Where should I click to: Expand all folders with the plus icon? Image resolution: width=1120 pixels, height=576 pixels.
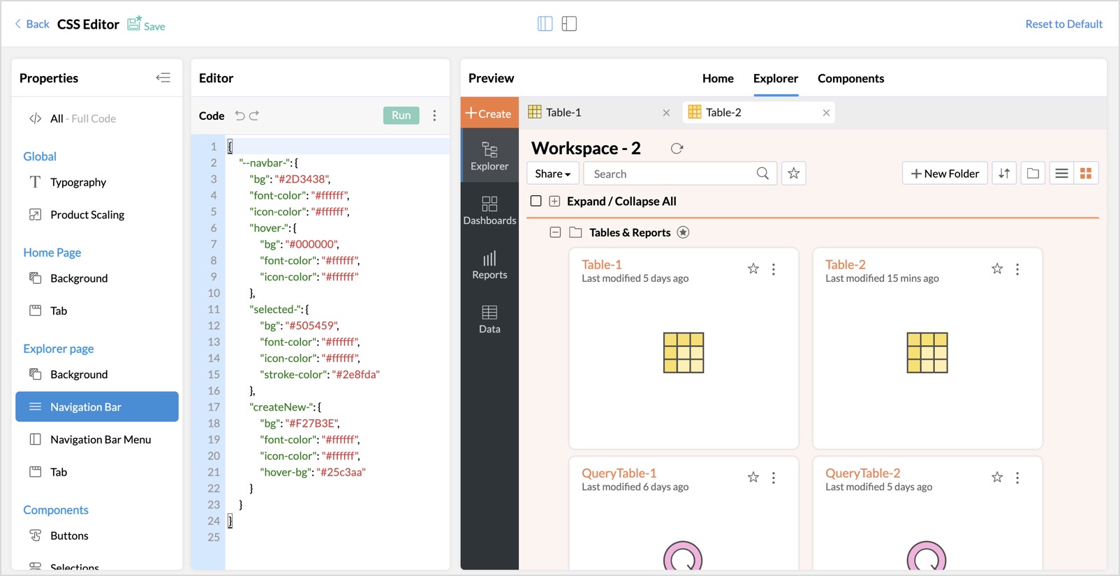click(x=554, y=202)
